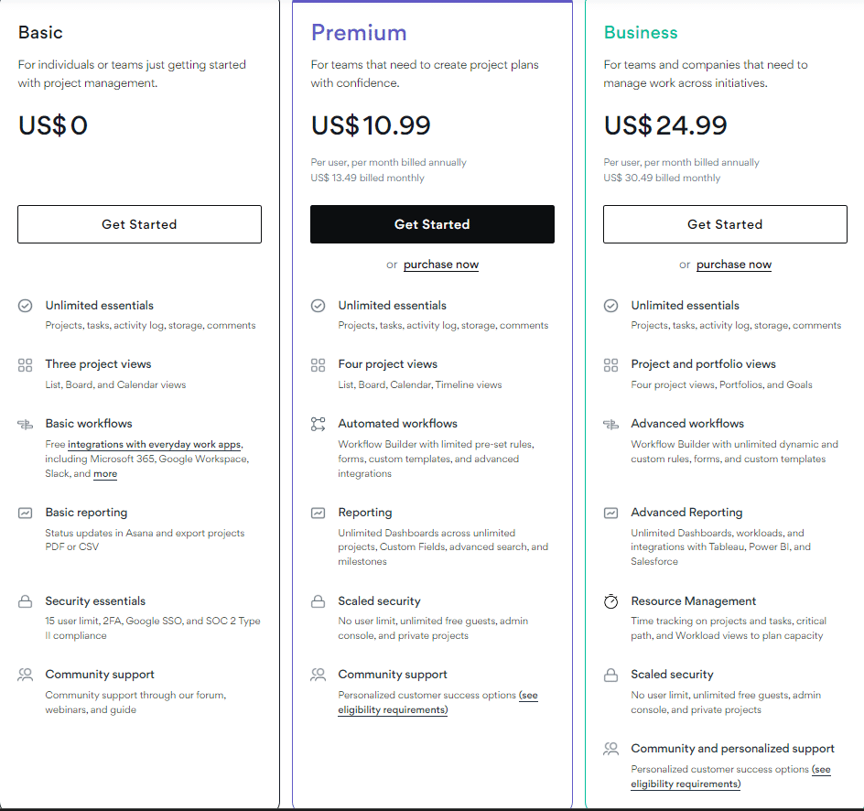
Task: Click the grid icon beside Project and portfolio views
Action: coord(611,365)
